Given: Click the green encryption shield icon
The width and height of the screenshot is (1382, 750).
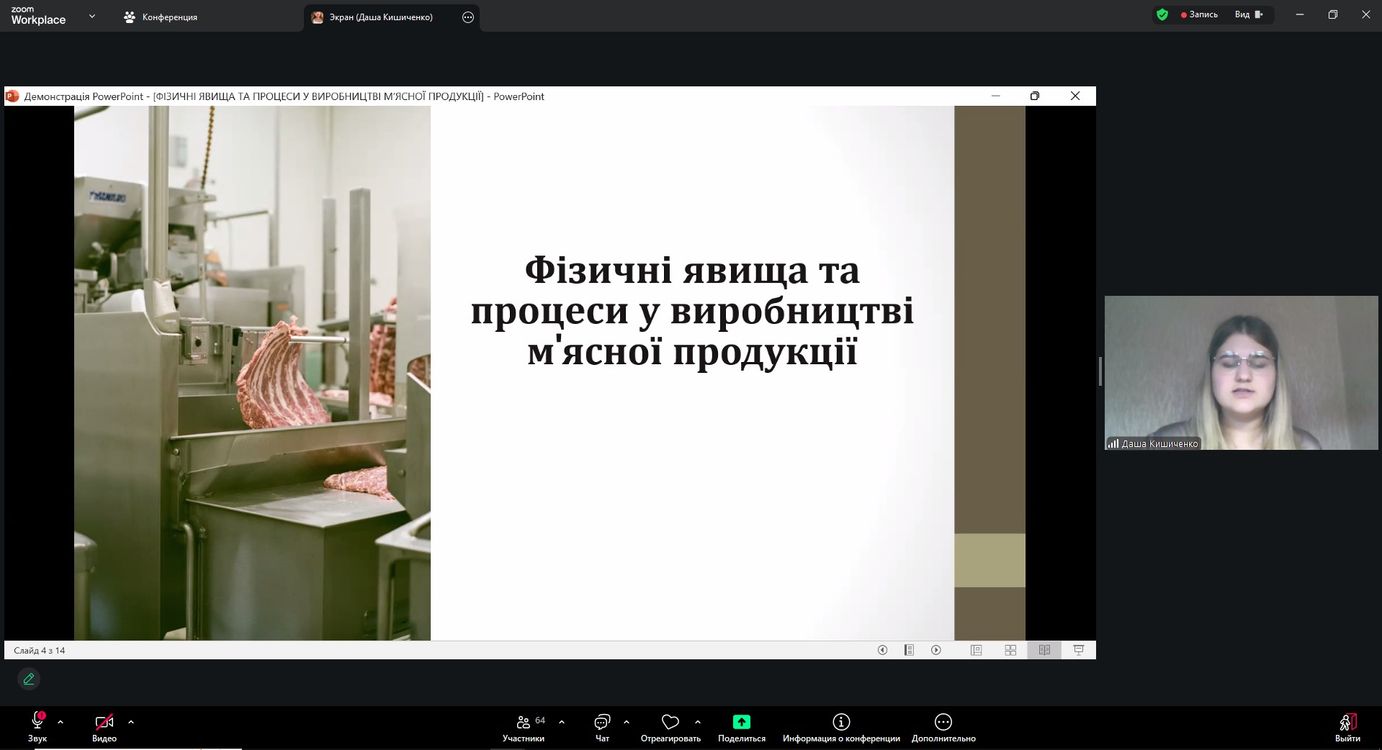Looking at the screenshot, I should (x=1162, y=14).
